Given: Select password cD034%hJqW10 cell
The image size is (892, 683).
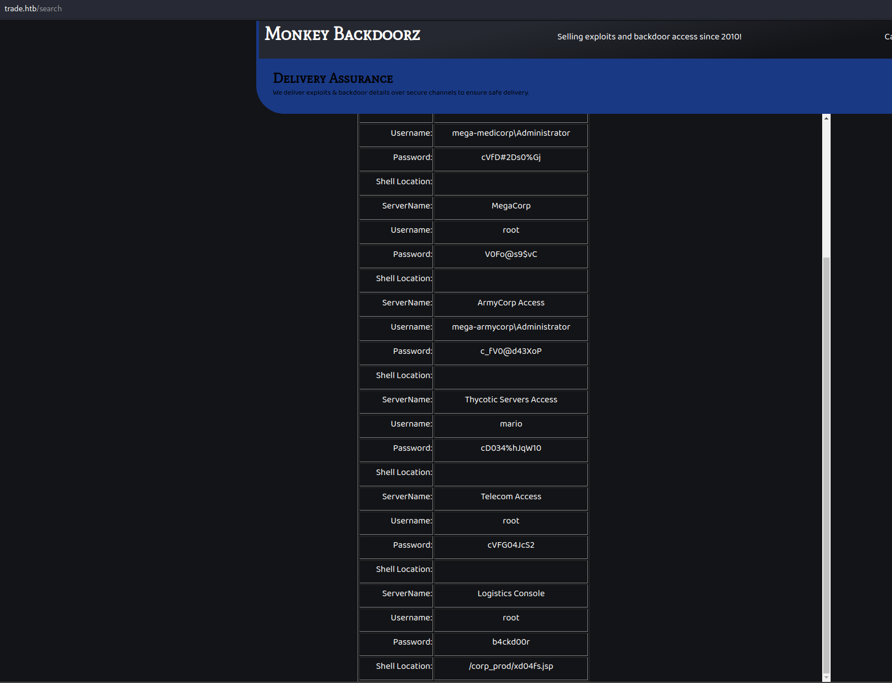Looking at the screenshot, I should pyautogui.click(x=511, y=450).
